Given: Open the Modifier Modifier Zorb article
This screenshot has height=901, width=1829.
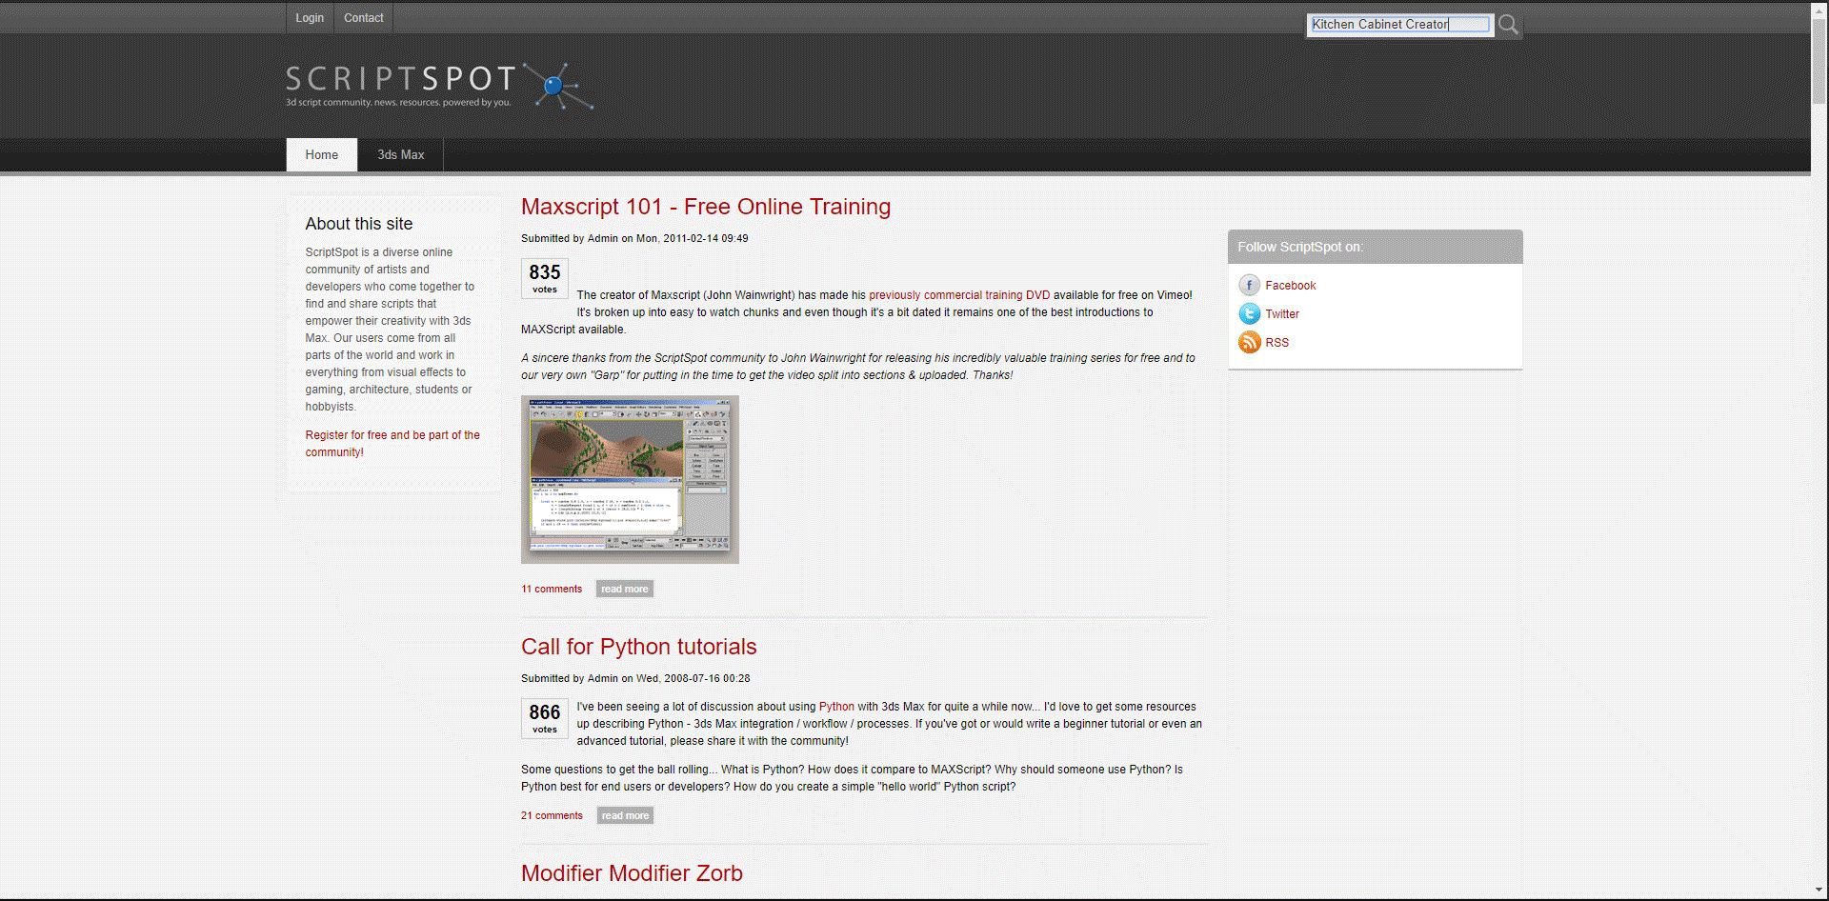Looking at the screenshot, I should [632, 873].
